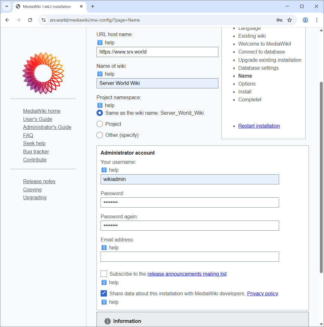Open the saved passwords key icon
Screen dimensions: 324x327
pos(279,20)
